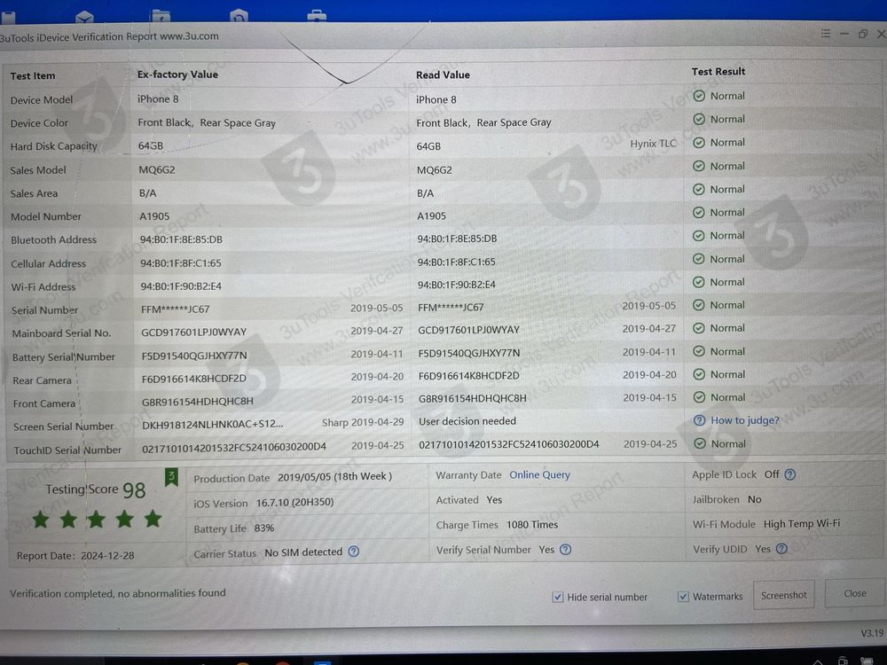Click the Normal check icon for Battery Serial Number
Screen dimensions: 887x665
pyautogui.click(x=699, y=352)
